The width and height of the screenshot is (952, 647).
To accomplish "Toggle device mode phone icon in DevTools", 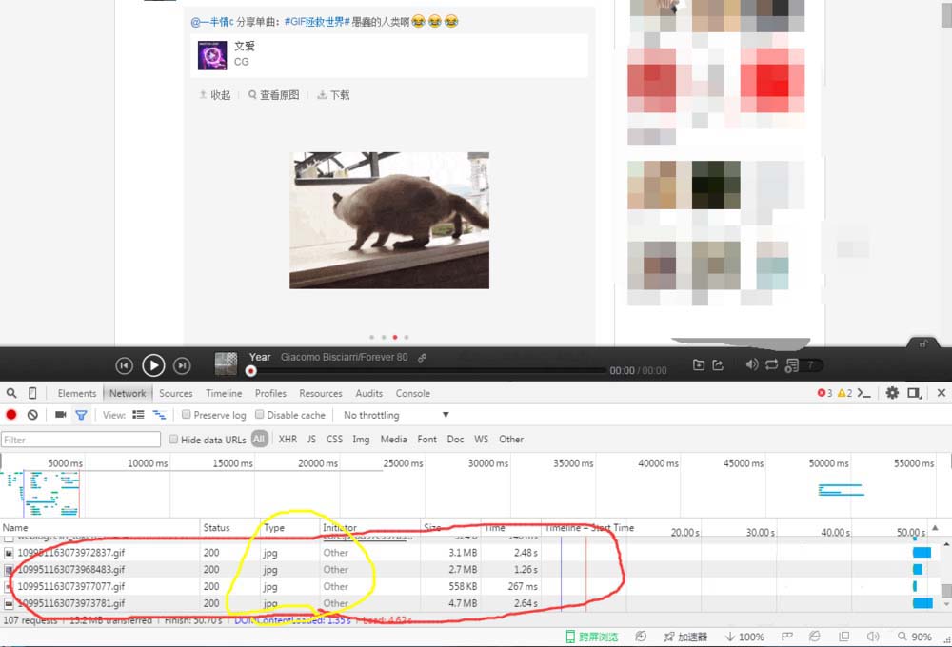I will click(x=32, y=393).
